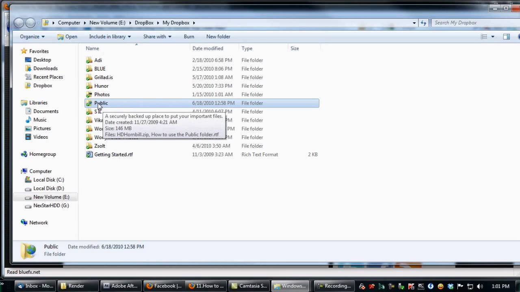Image resolution: width=520 pixels, height=292 pixels.
Task: Click New Volume (E:) in breadcrumb
Action: (x=107, y=23)
